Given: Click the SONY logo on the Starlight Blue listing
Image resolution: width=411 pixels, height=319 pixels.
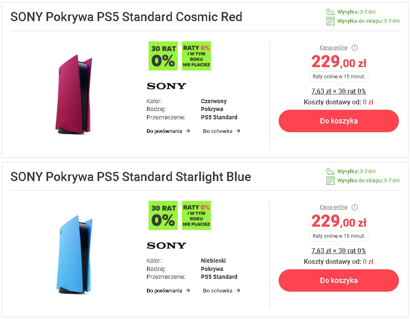Looking at the screenshot, I should click(166, 245).
